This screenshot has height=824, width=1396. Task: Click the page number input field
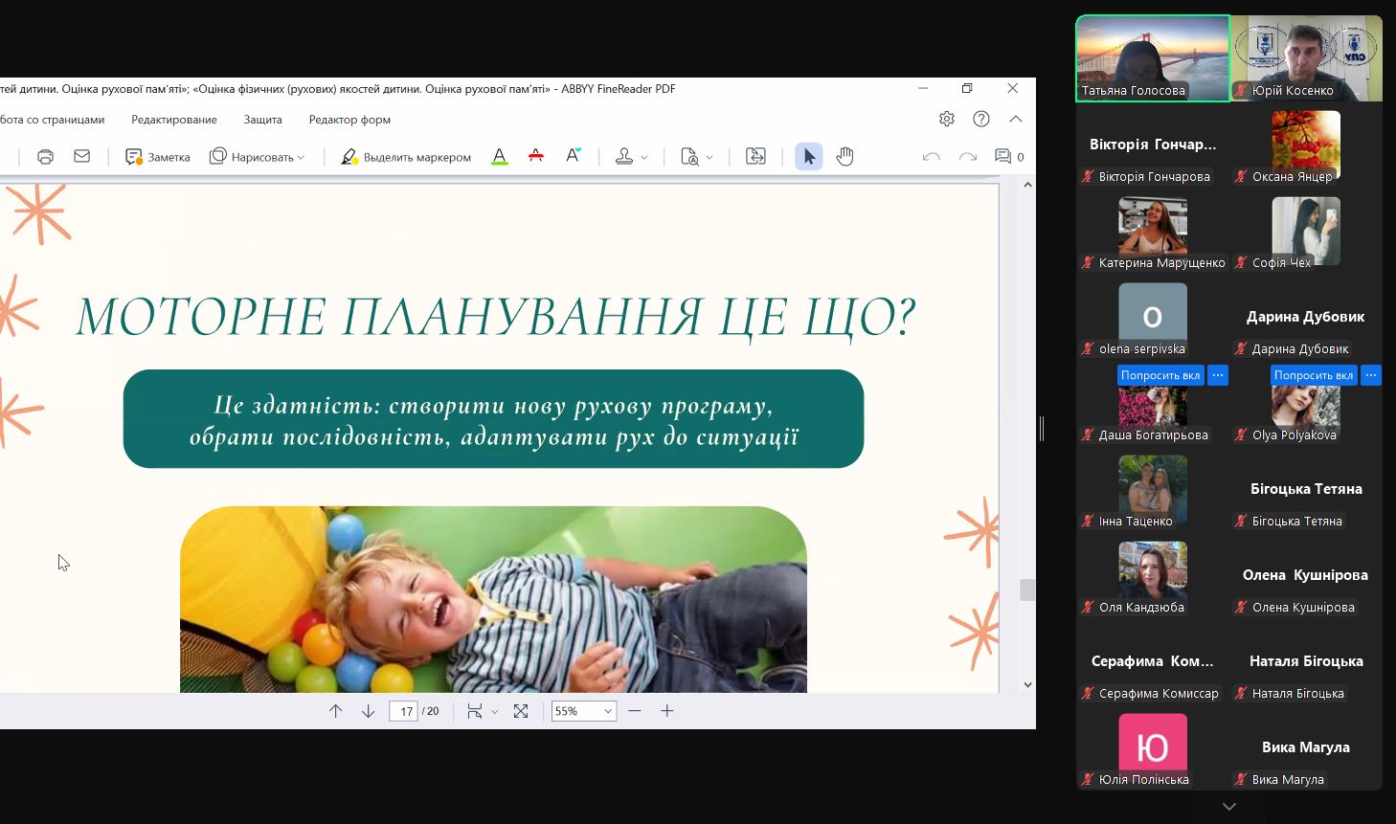(x=404, y=711)
